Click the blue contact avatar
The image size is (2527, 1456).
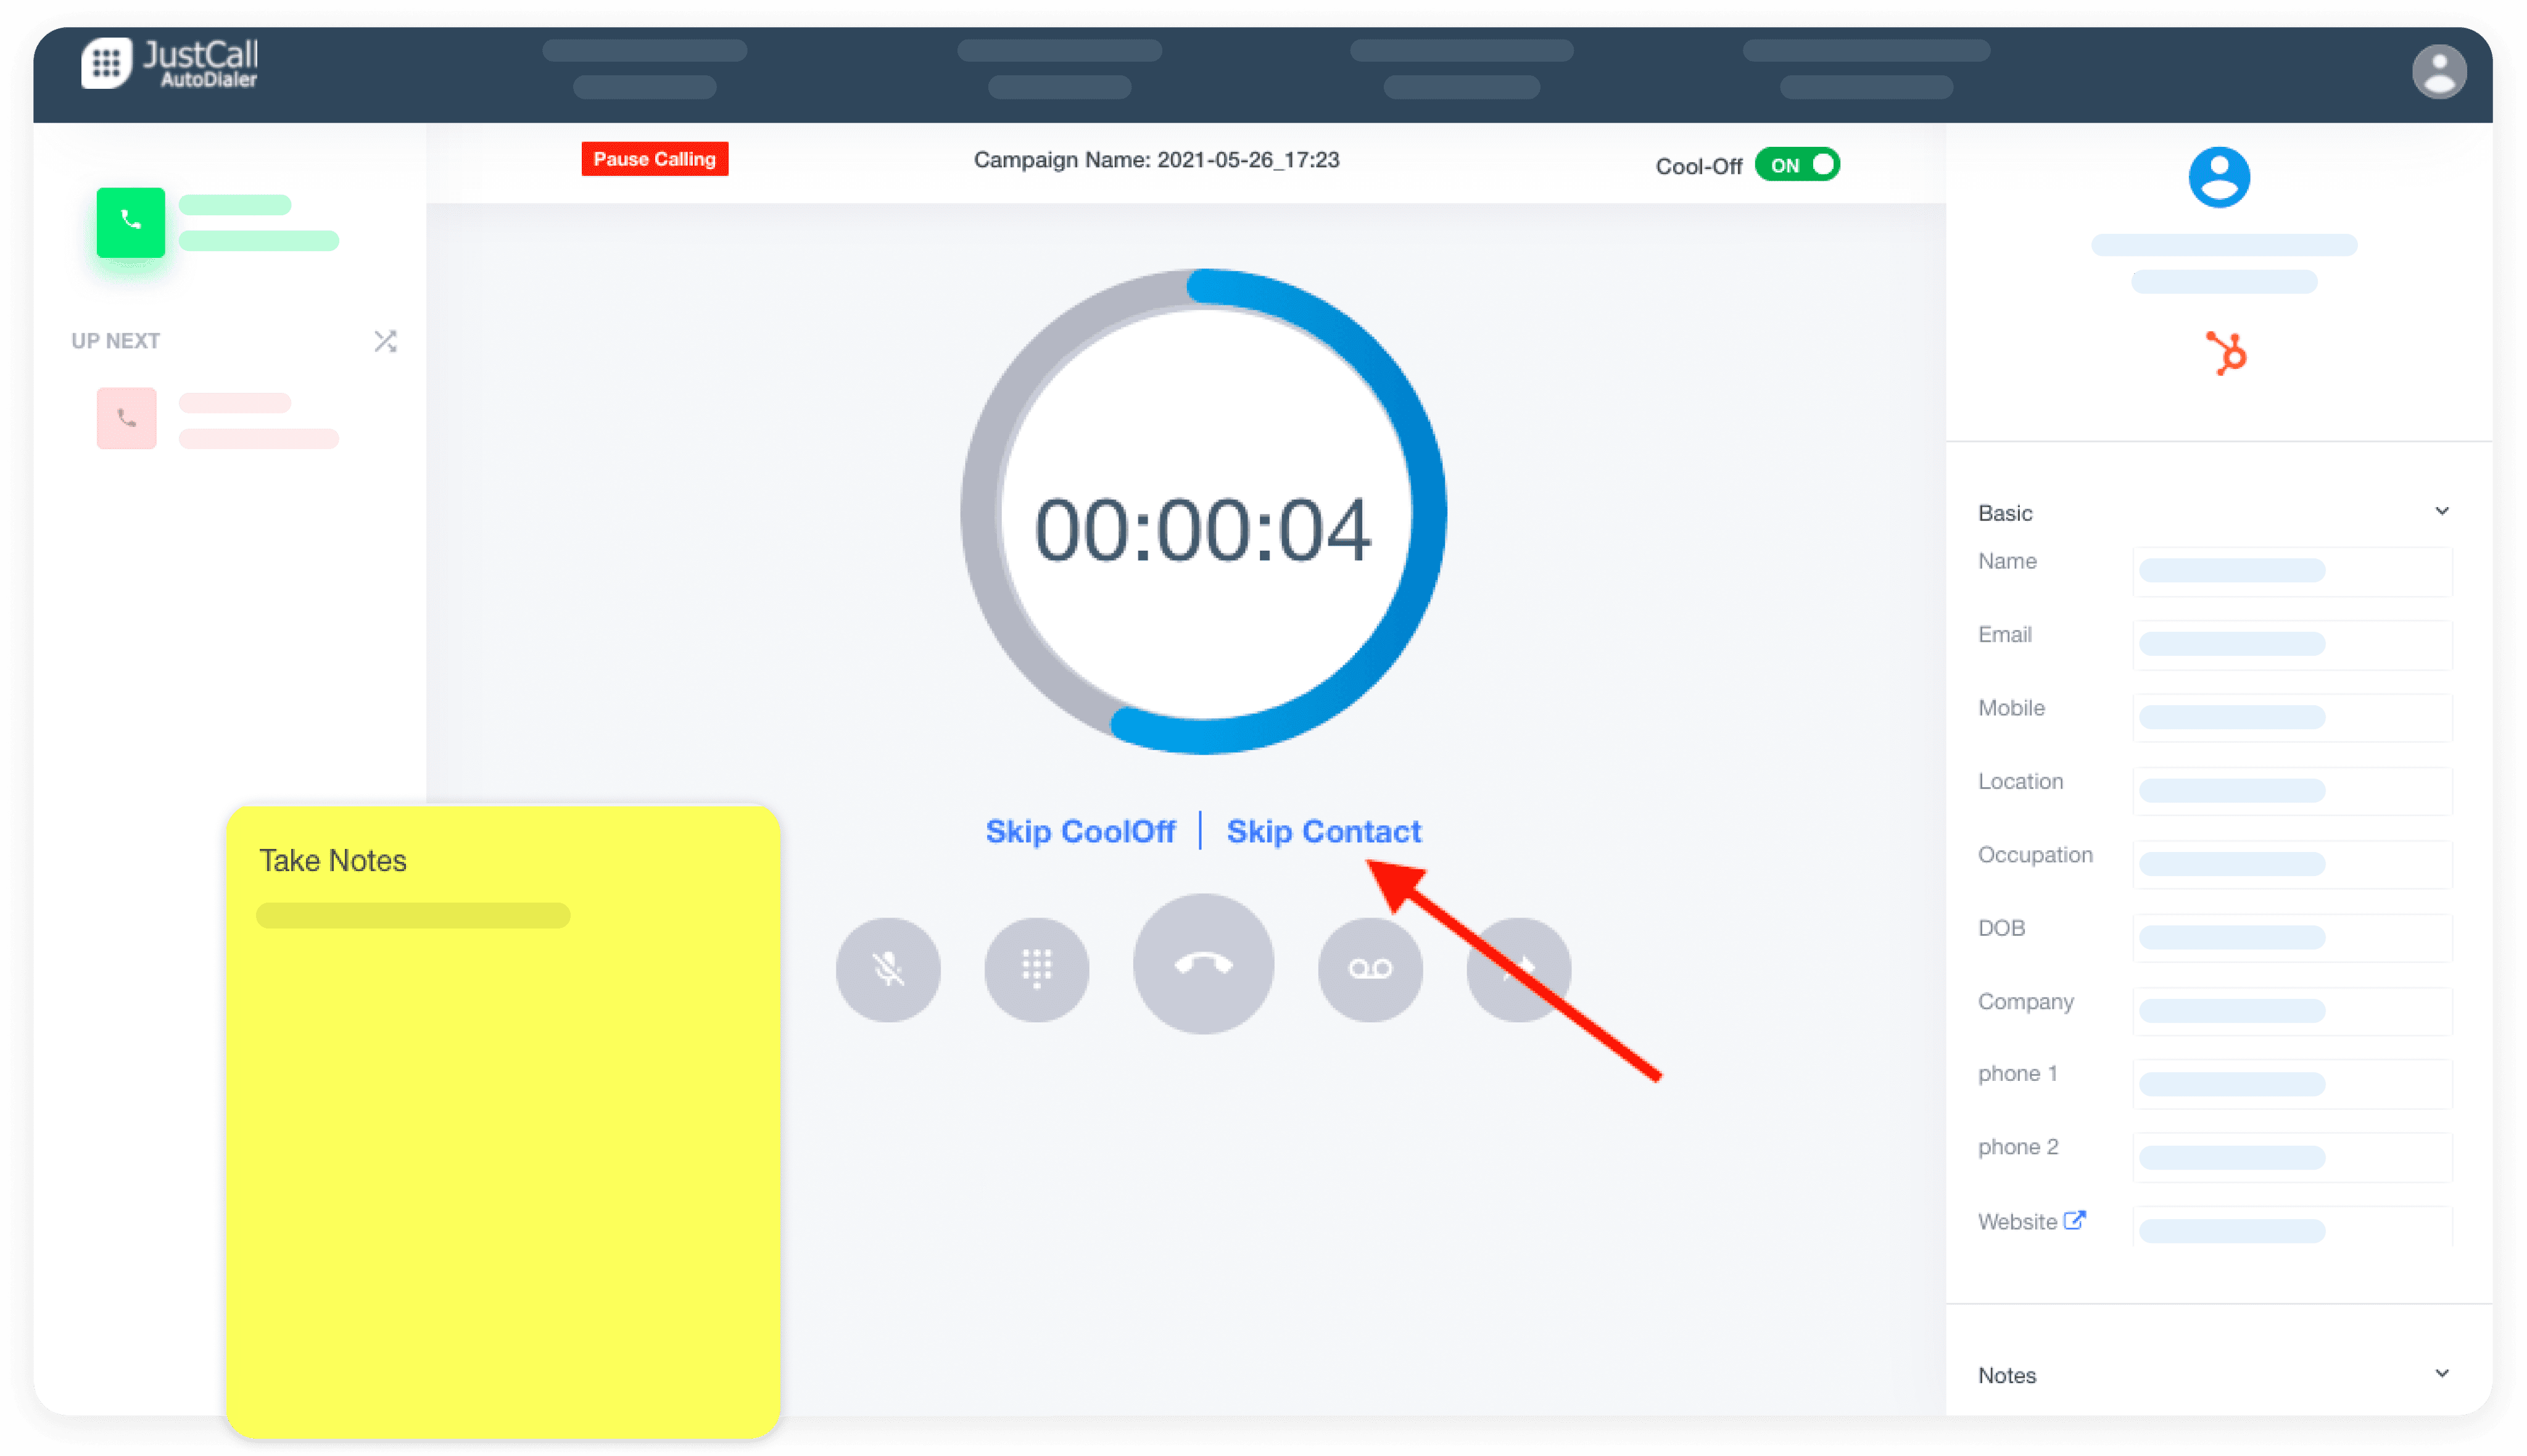click(x=2219, y=177)
